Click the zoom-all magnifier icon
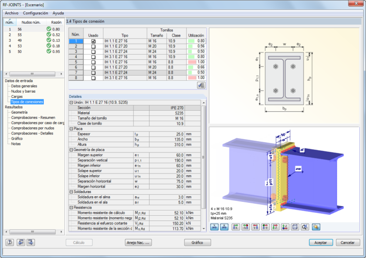This screenshot has width=366, height=258. coord(305,227)
